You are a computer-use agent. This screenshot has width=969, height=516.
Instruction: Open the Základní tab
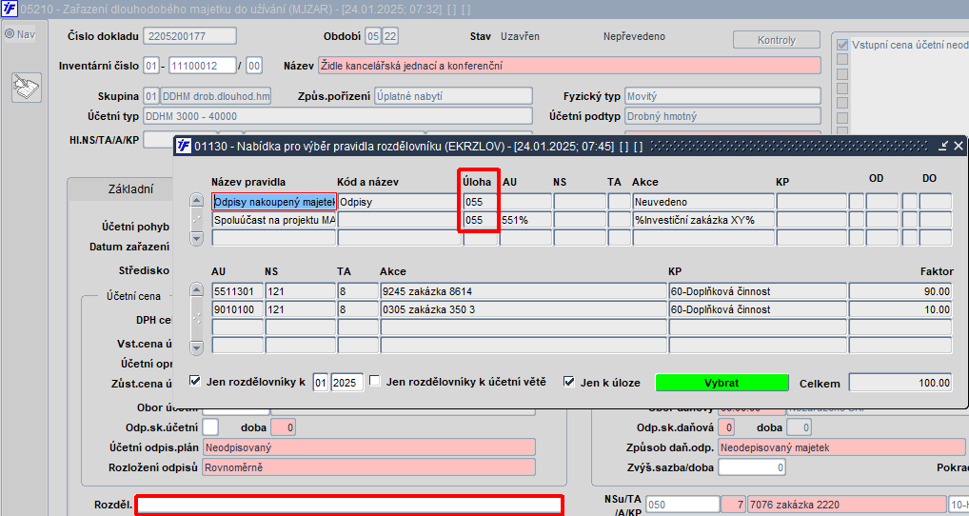[x=131, y=189]
